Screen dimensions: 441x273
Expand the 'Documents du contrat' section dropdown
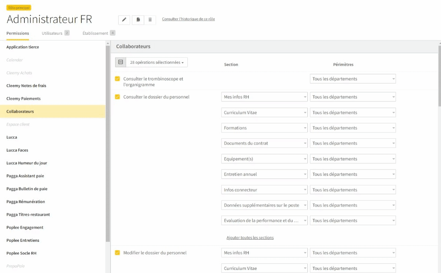pos(264,143)
